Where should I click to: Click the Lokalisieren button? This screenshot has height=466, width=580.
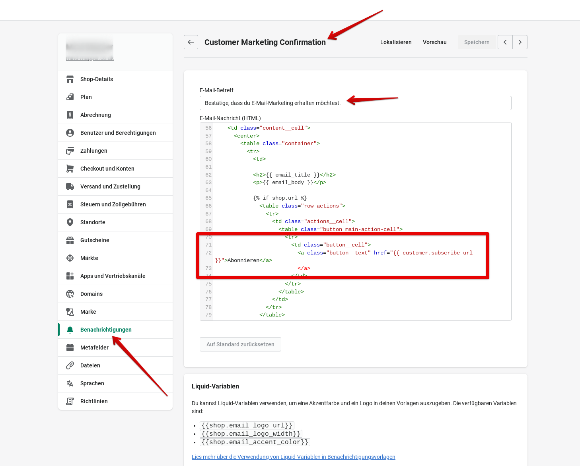pyautogui.click(x=396, y=42)
